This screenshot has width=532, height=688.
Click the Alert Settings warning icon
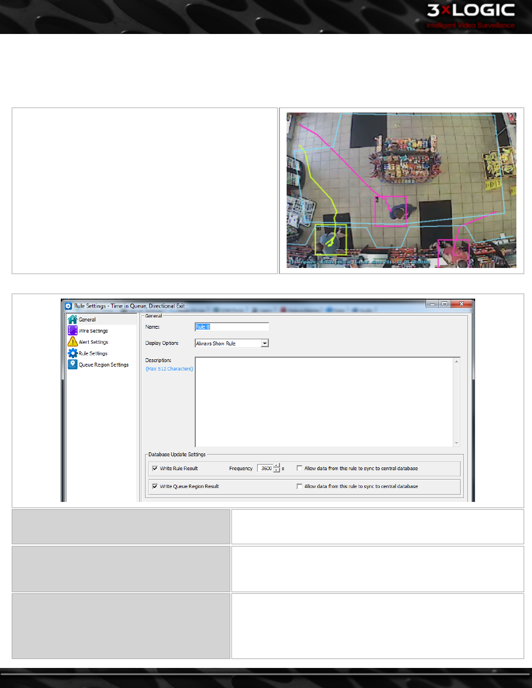[x=72, y=342]
